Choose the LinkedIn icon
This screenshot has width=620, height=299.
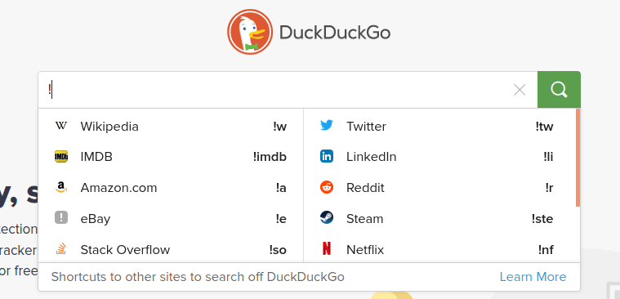point(327,157)
